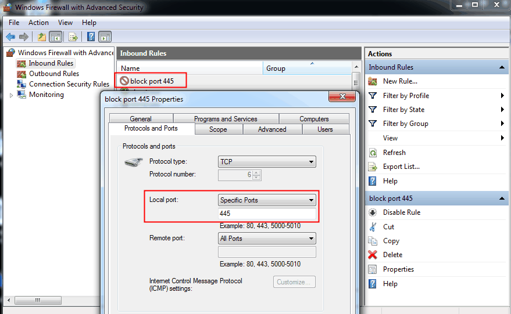Select Outbound Rules in the tree
The width and height of the screenshot is (511, 314).
coord(54,74)
